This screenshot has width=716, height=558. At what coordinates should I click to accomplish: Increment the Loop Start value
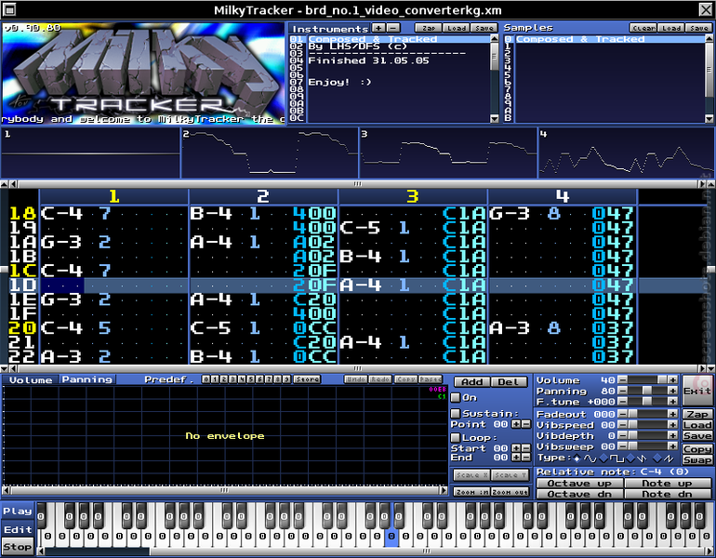pos(516,448)
